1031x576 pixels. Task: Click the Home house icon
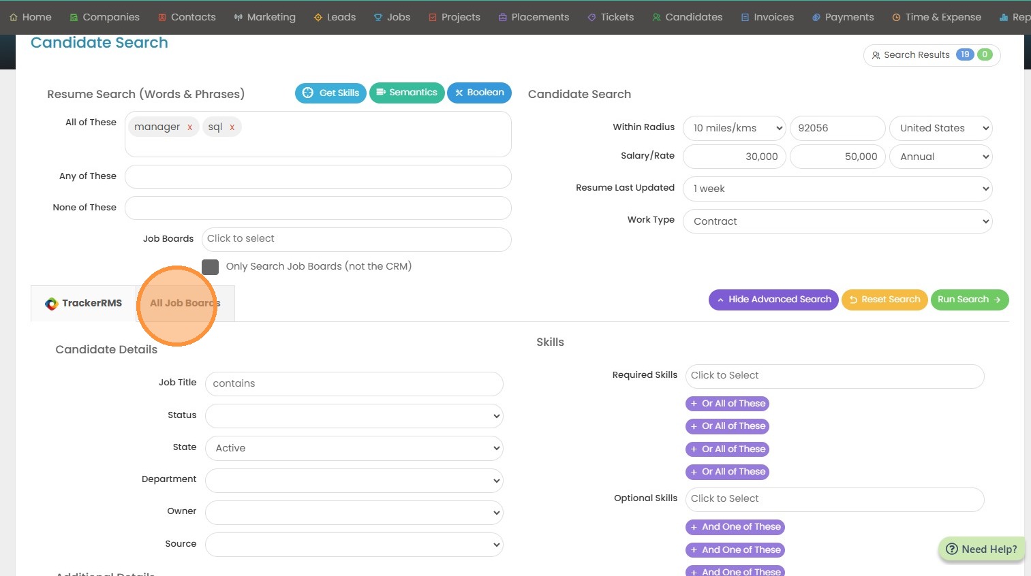[x=14, y=18]
